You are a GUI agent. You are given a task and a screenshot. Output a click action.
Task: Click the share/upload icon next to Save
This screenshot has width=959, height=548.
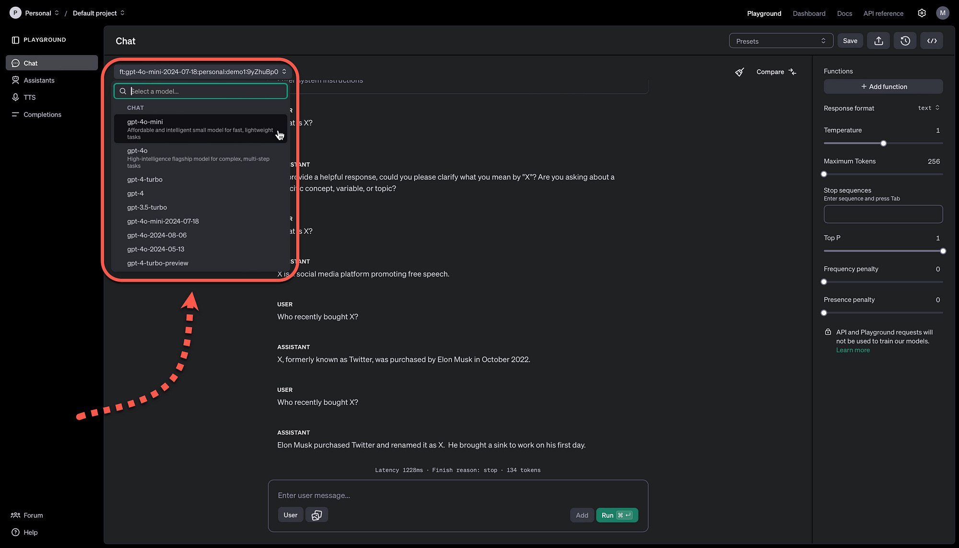(x=878, y=41)
